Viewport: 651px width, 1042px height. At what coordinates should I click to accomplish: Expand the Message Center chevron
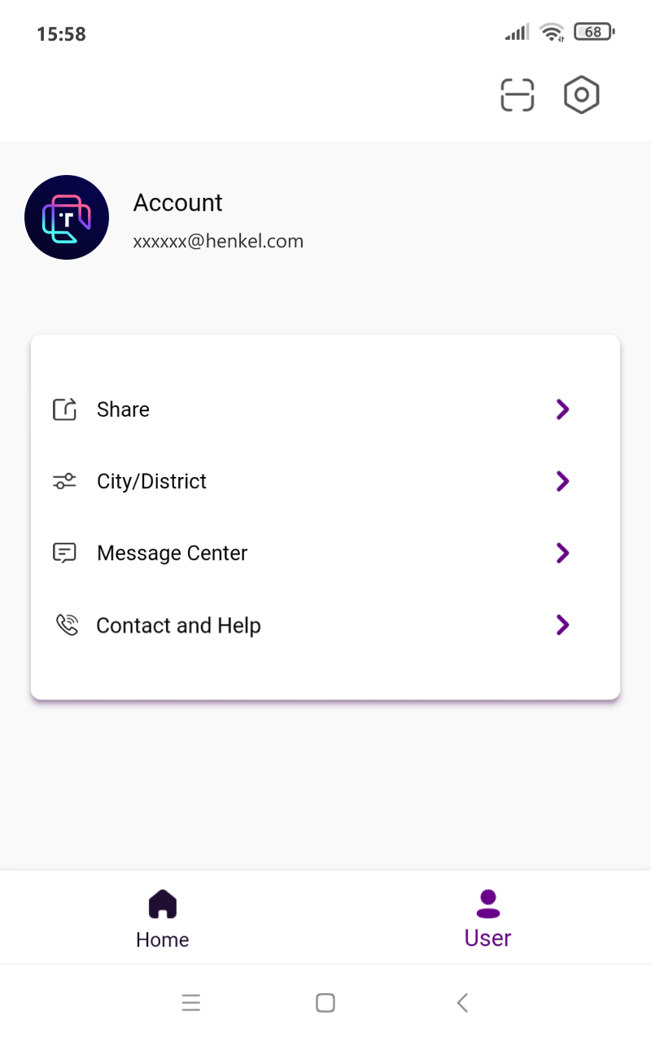561,554
